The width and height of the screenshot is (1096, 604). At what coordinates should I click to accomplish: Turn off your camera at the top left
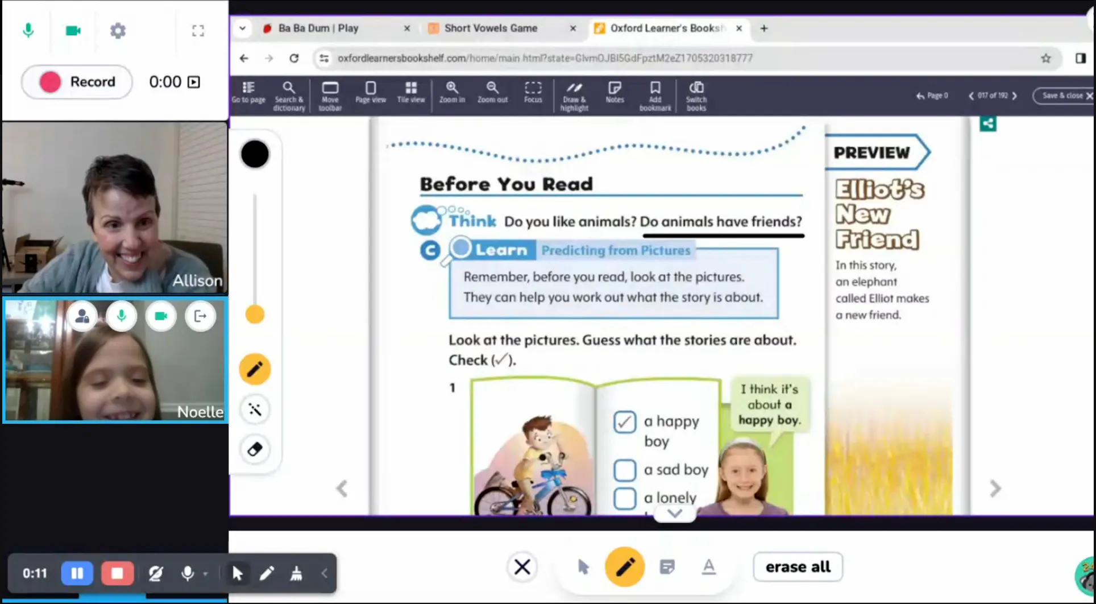click(x=73, y=31)
